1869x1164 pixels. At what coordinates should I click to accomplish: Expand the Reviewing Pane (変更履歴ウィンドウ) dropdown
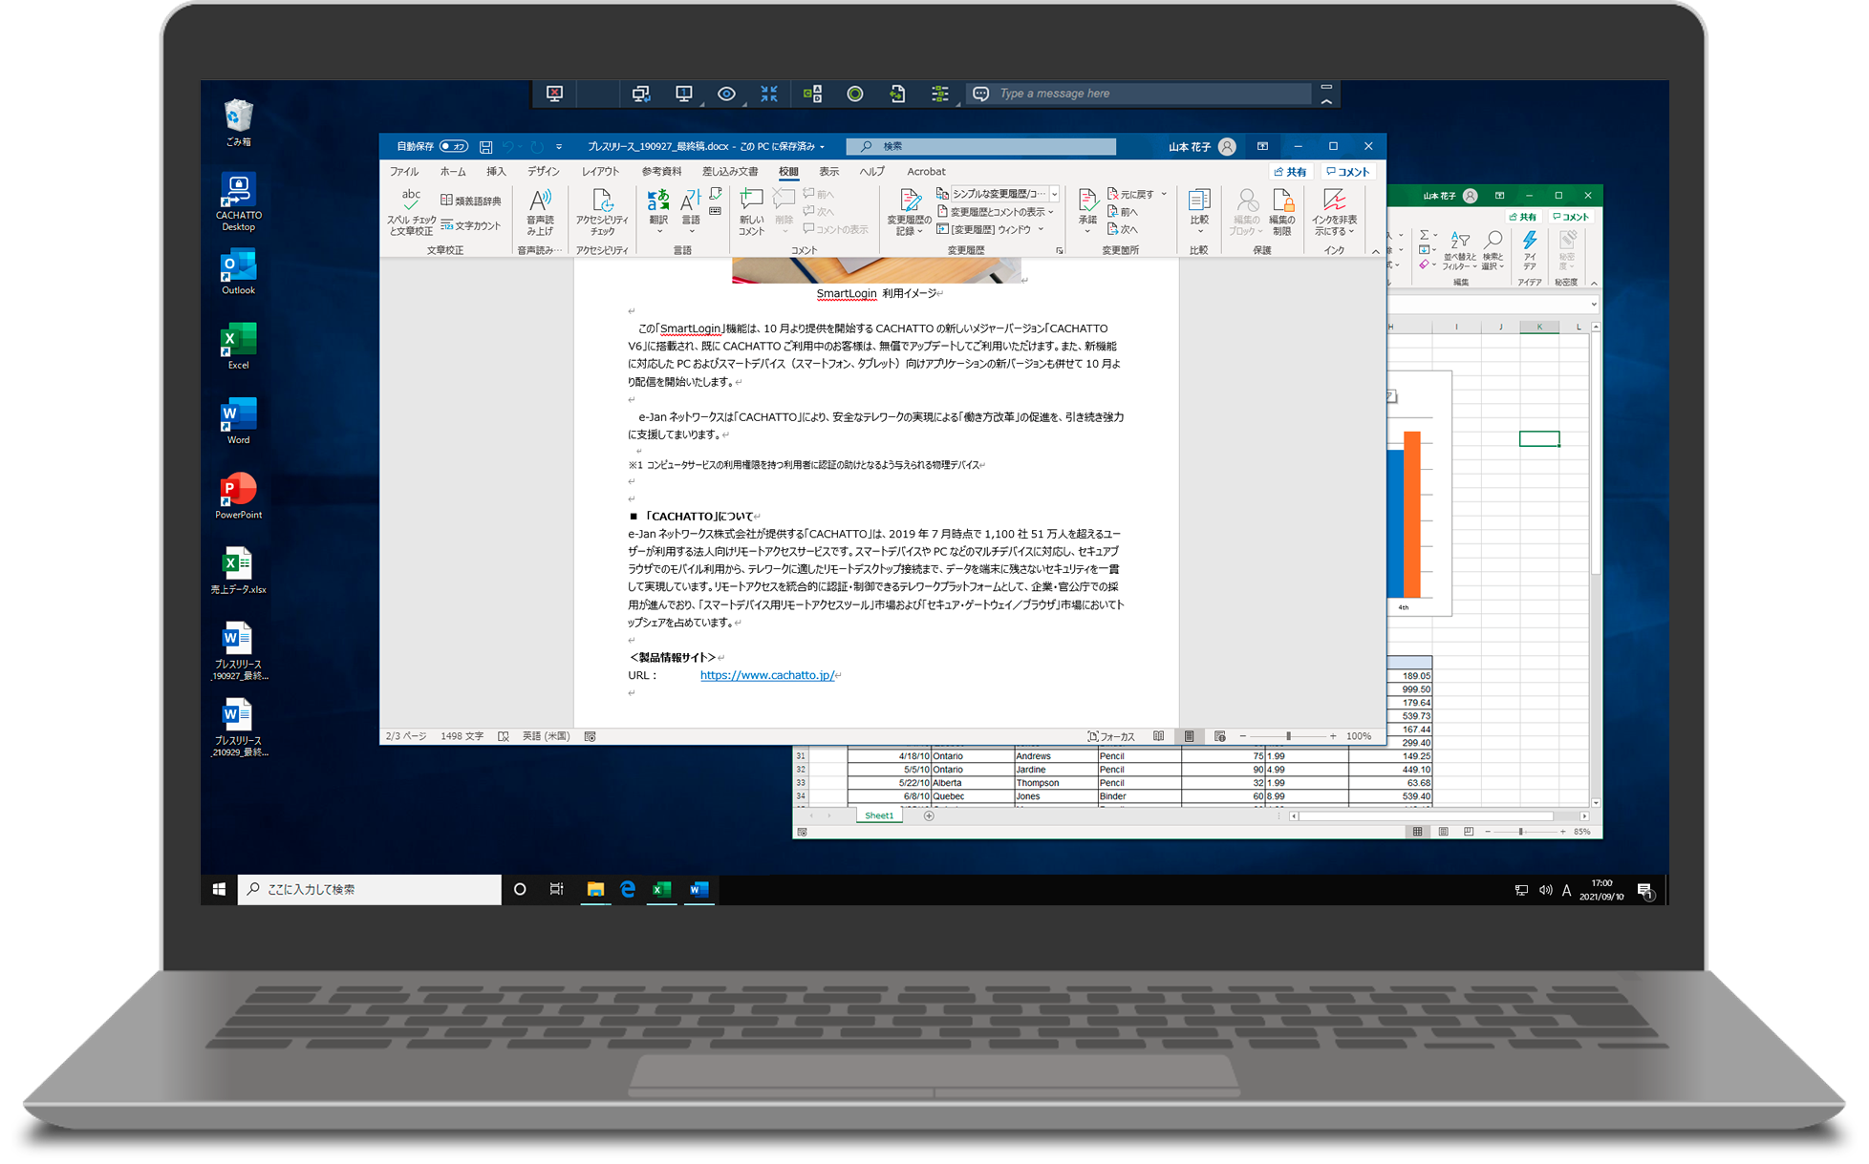coord(1041,229)
